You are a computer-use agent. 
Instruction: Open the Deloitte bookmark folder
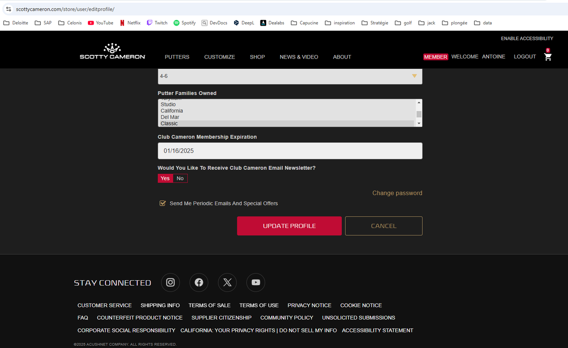(16, 23)
